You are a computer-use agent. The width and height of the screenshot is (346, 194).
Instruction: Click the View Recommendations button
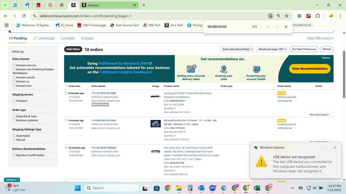click(310, 69)
